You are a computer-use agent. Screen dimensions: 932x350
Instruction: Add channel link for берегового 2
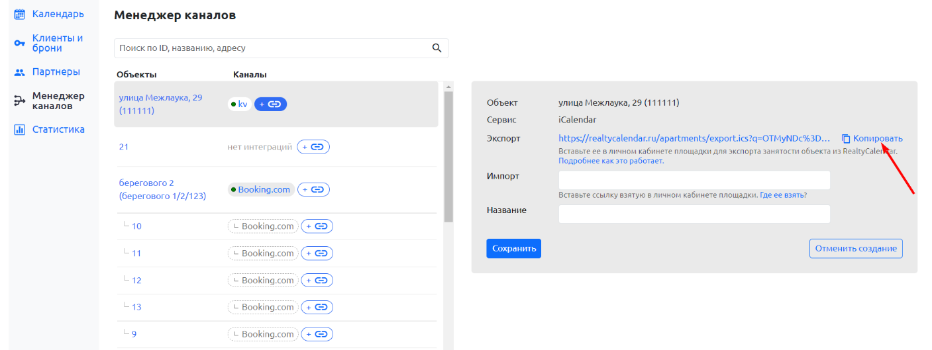(313, 190)
